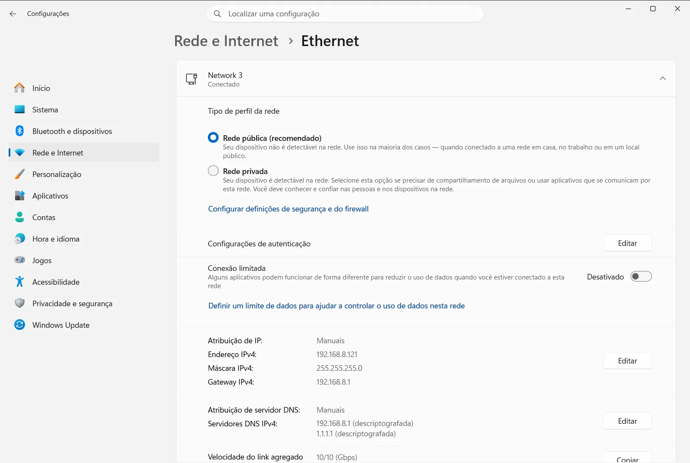
Task: Click the Windows Update sidebar label
Action: [61, 325]
